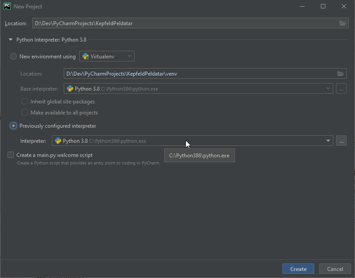Select New environment using radio button

tap(13, 57)
